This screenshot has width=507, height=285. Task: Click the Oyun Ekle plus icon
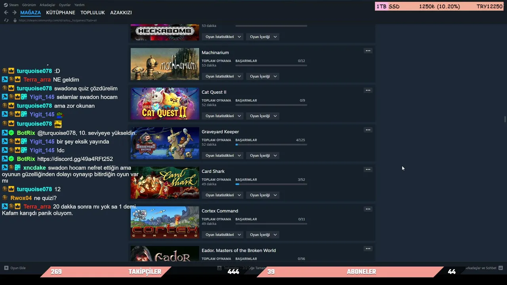[6, 268]
